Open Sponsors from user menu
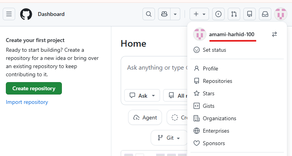Image resolution: width=292 pixels, height=156 pixels. pyautogui.click(x=237, y=143)
